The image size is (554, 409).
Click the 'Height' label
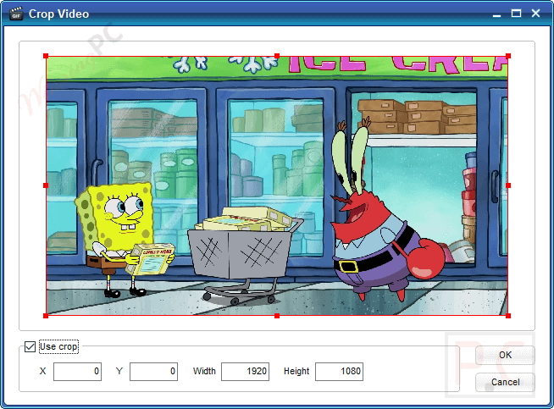(x=296, y=371)
